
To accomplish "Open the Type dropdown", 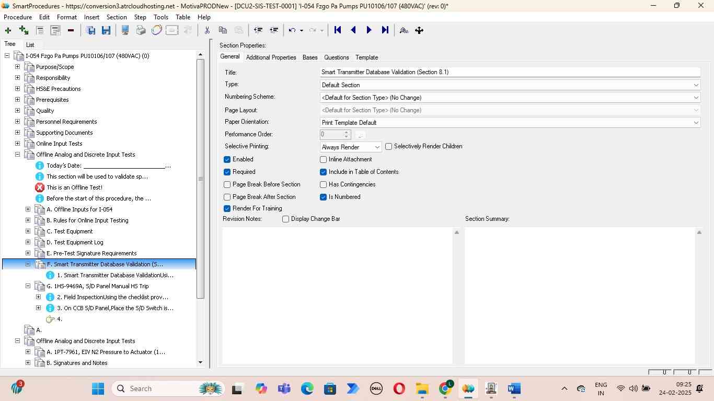I will point(510,85).
